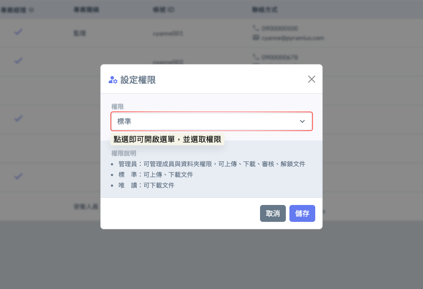Click the email icon beside cyanne@pyramius.com
The width and height of the screenshot is (423, 289).
(256, 38)
